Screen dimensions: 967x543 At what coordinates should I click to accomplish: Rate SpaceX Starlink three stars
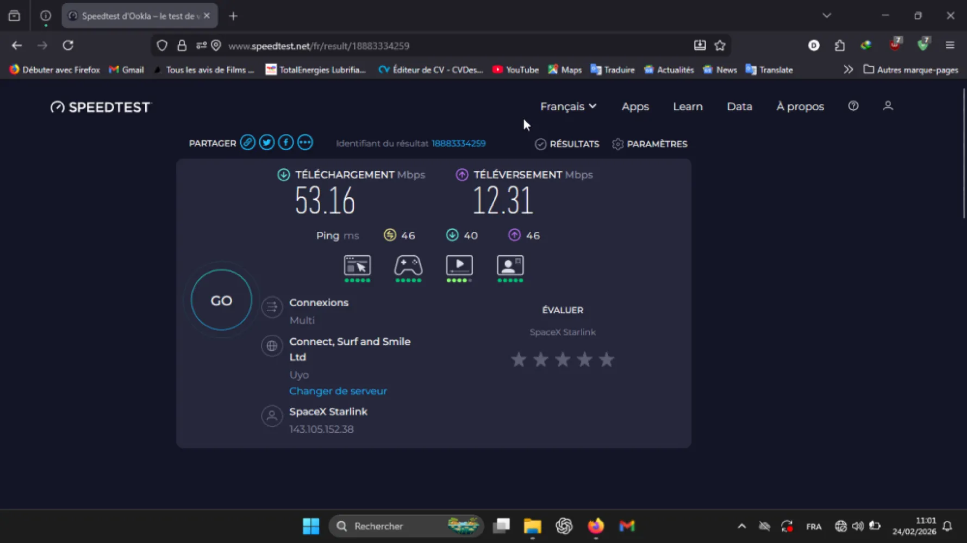point(563,359)
